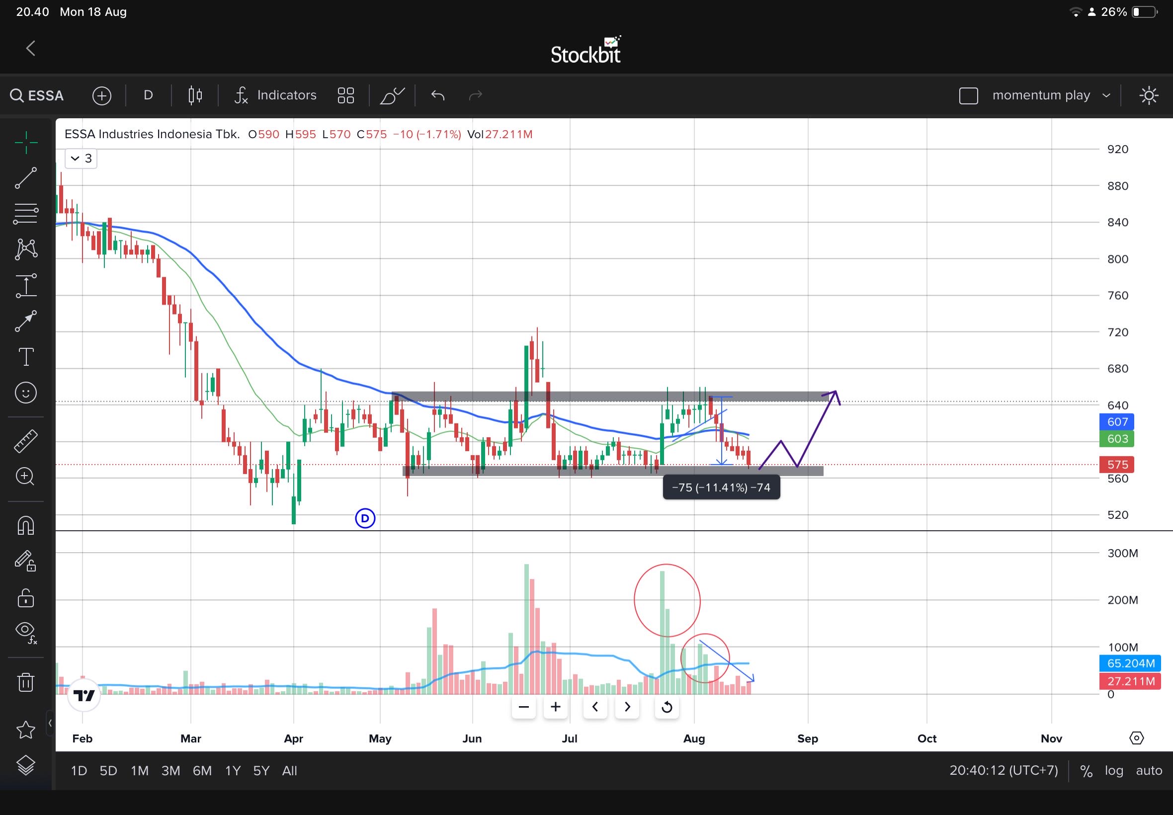
Task: Open favorites star toolbar icon
Action: tap(25, 730)
